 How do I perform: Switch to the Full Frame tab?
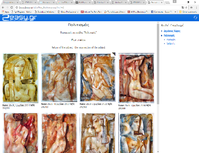pos(83,2)
